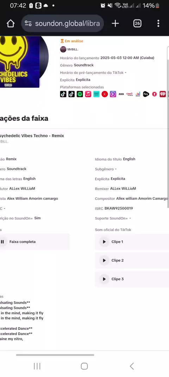Open the tab switcher showing 26 tabs
This screenshot has height=377, width=169.
click(x=137, y=23)
